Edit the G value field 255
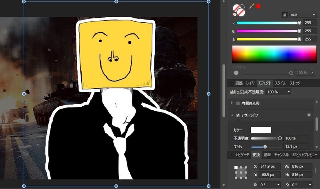Image resolution: width=320 pixels, height=189 pixels. point(310,31)
